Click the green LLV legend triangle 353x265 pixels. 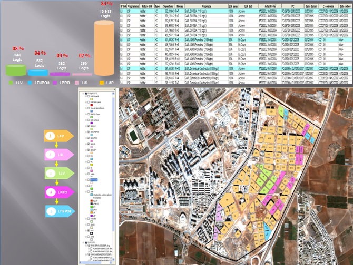[13, 83]
